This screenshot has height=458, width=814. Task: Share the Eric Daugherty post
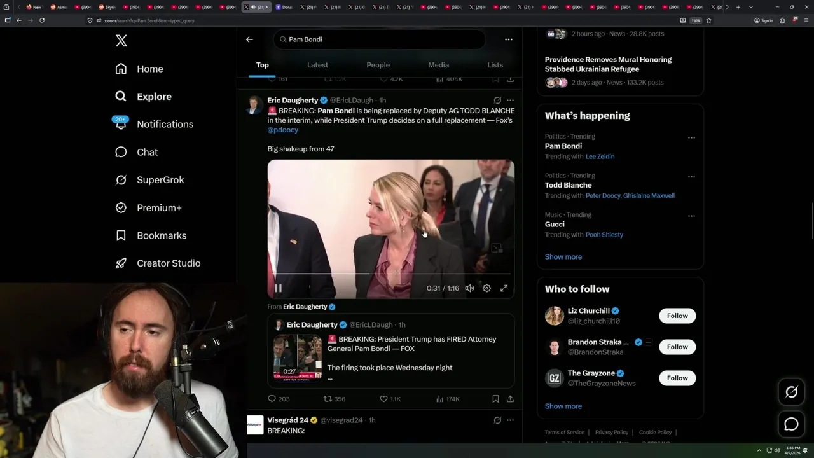click(x=510, y=399)
